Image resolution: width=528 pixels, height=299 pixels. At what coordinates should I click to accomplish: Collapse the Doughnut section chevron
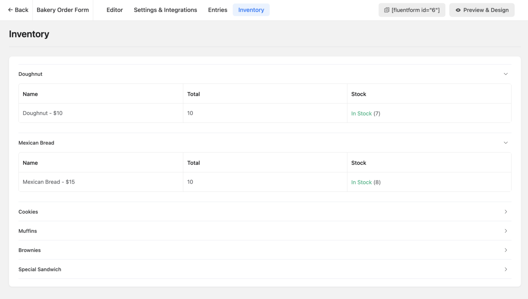click(506, 74)
